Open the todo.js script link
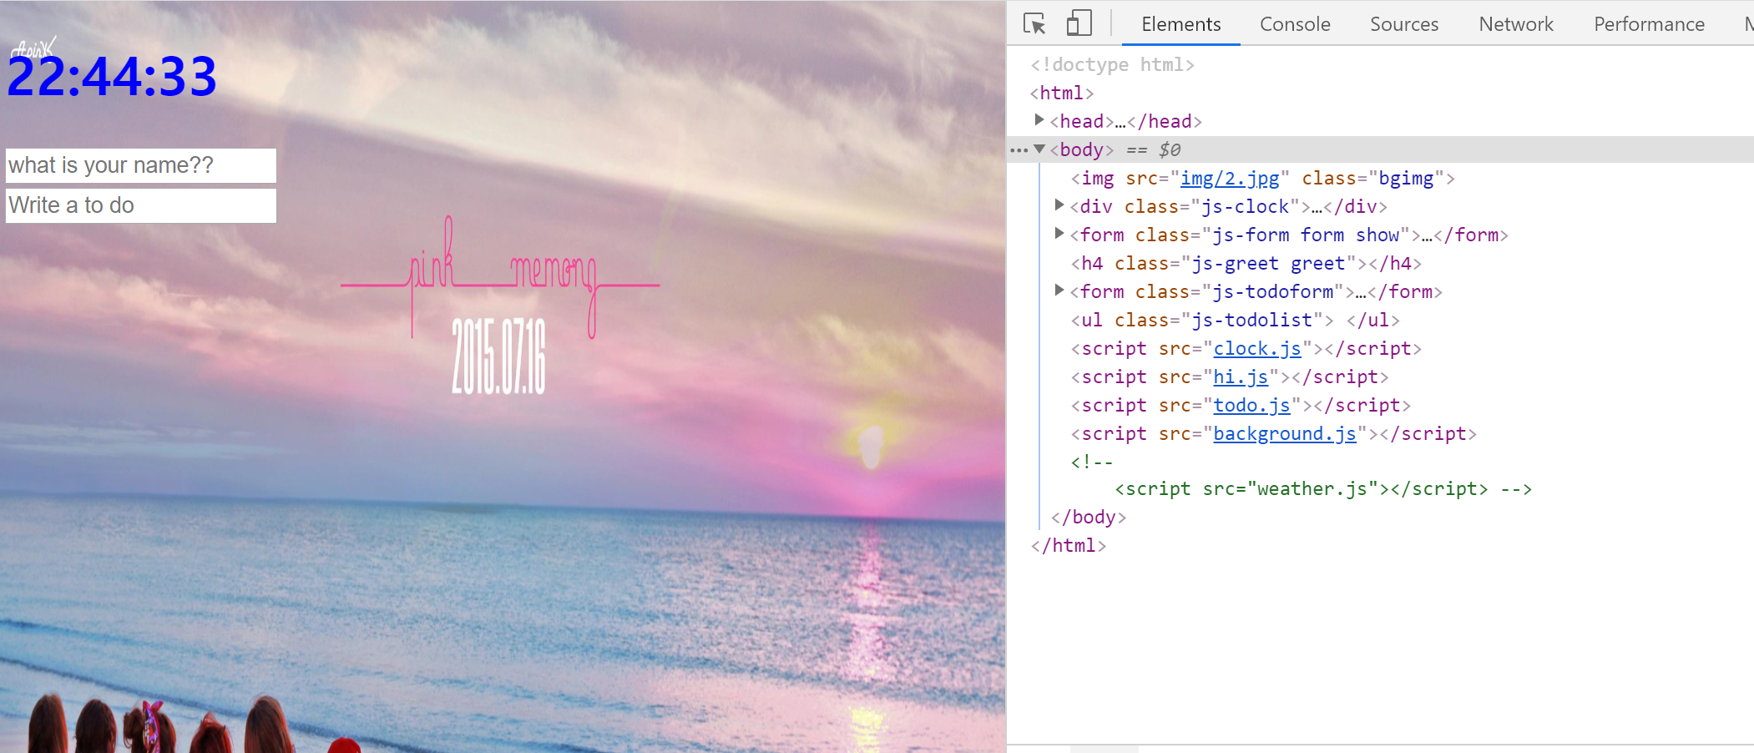This screenshot has height=753, width=1754. 1251,405
